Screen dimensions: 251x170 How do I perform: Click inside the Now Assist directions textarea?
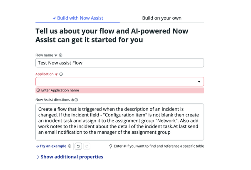[119, 122]
